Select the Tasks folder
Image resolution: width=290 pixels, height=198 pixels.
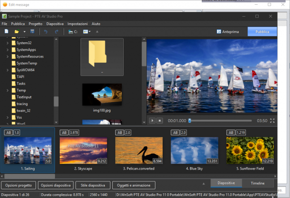(x=18, y=84)
